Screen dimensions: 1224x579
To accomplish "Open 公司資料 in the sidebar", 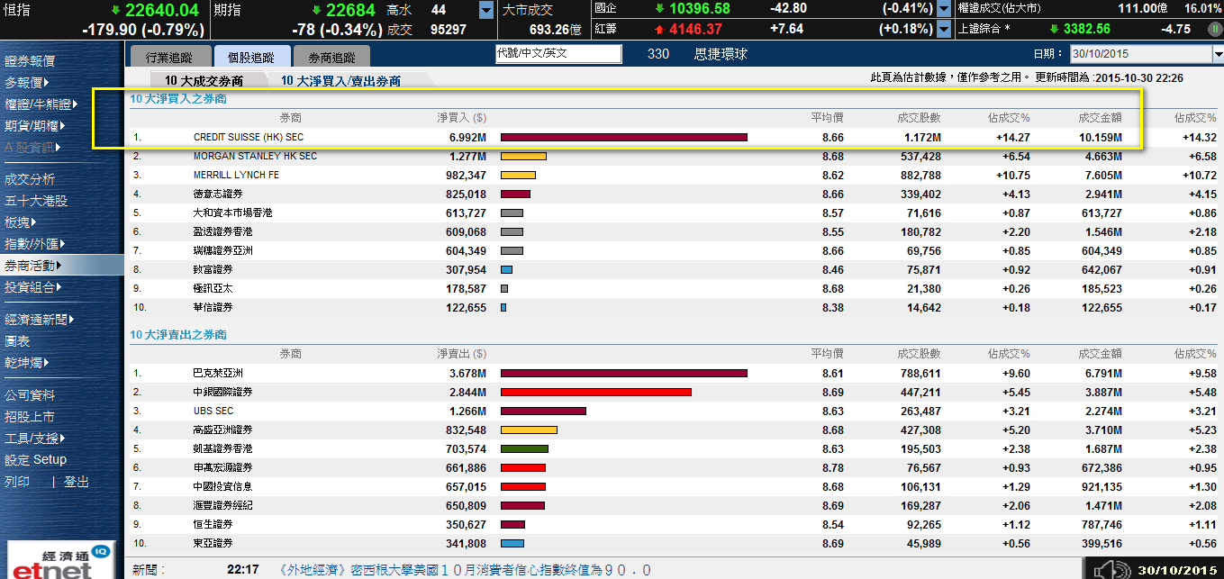I will 30,394.
